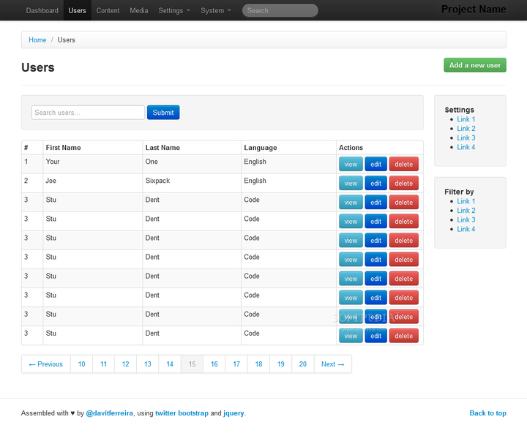Open the Settings dropdown in navbar
The width and height of the screenshot is (527, 433).
(173, 11)
